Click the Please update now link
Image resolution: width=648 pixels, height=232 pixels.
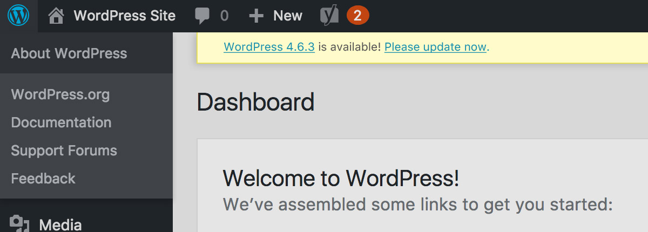click(435, 47)
